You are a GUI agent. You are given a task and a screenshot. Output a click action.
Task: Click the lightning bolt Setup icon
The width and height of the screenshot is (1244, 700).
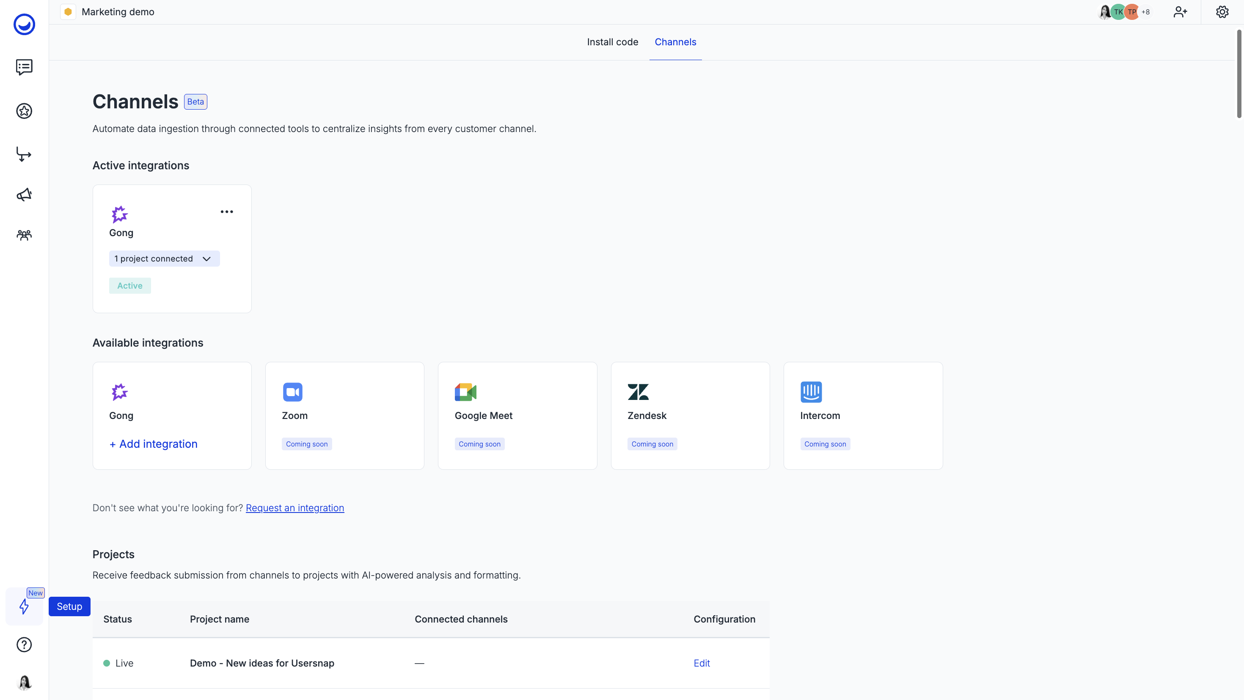click(x=24, y=606)
